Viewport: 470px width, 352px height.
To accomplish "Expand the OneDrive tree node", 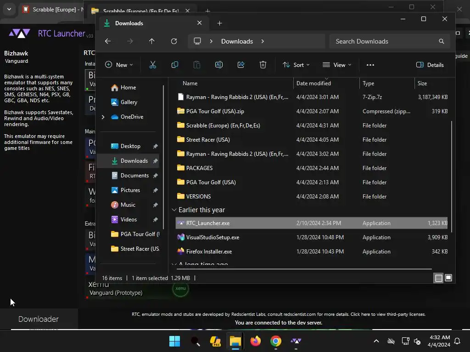I will (103, 117).
